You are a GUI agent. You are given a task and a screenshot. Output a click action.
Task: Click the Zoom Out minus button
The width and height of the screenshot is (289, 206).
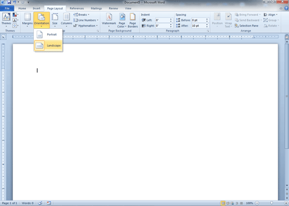pos(257,203)
